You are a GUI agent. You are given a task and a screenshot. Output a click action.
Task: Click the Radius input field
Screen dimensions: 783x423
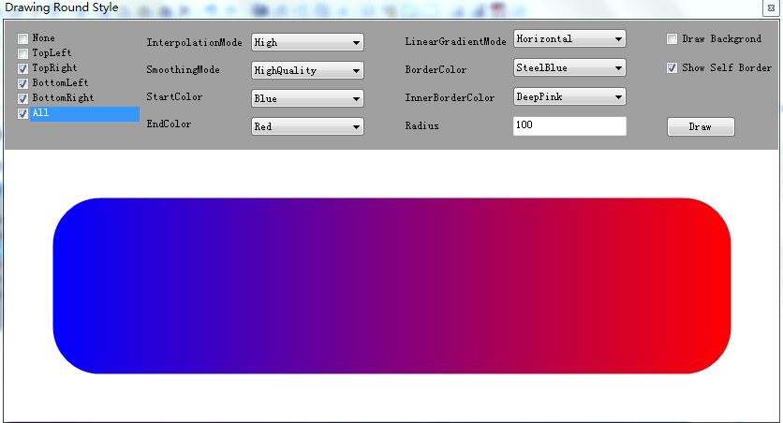pyautogui.click(x=569, y=125)
